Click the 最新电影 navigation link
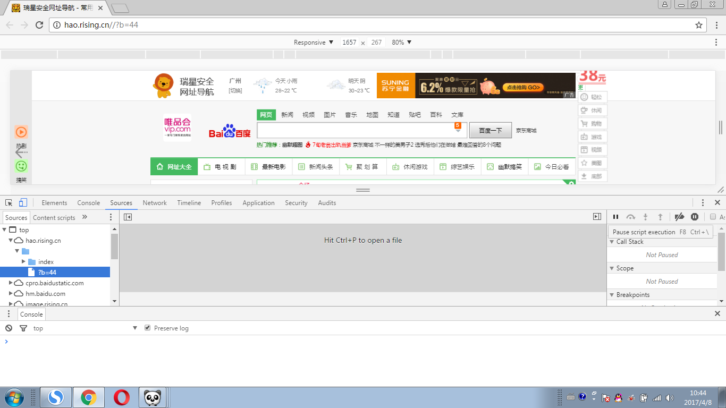This screenshot has height=408, width=726. [x=268, y=167]
